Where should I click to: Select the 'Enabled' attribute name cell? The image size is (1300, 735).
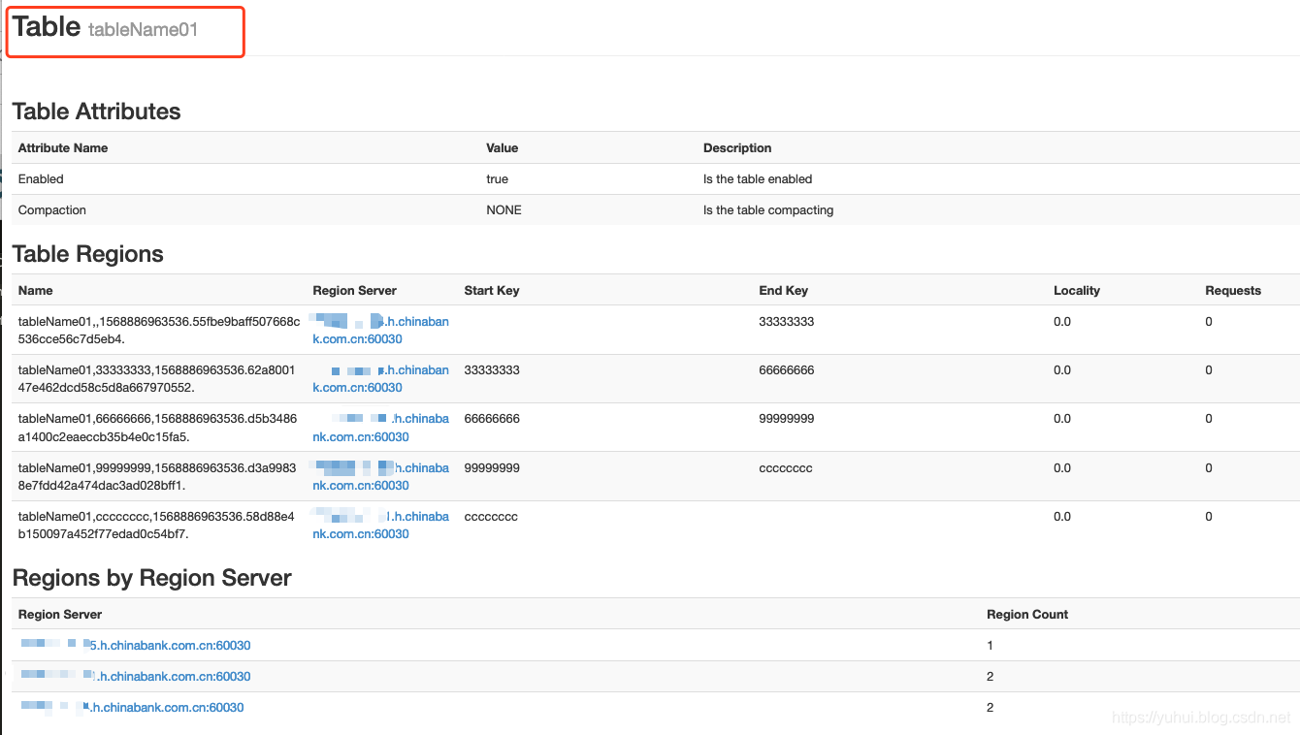coord(41,179)
